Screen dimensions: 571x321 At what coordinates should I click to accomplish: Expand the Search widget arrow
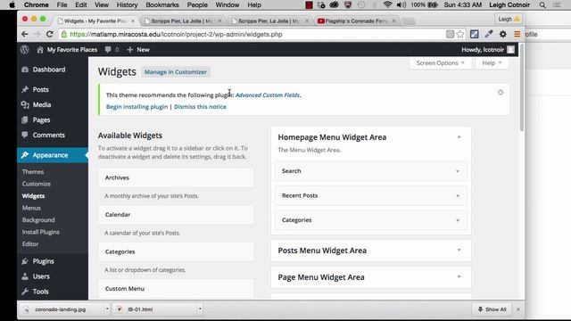pyautogui.click(x=458, y=171)
